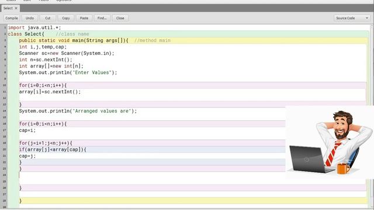Open the Source Code dropdown
Screen dimensions: 374x210
(x=352, y=18)
